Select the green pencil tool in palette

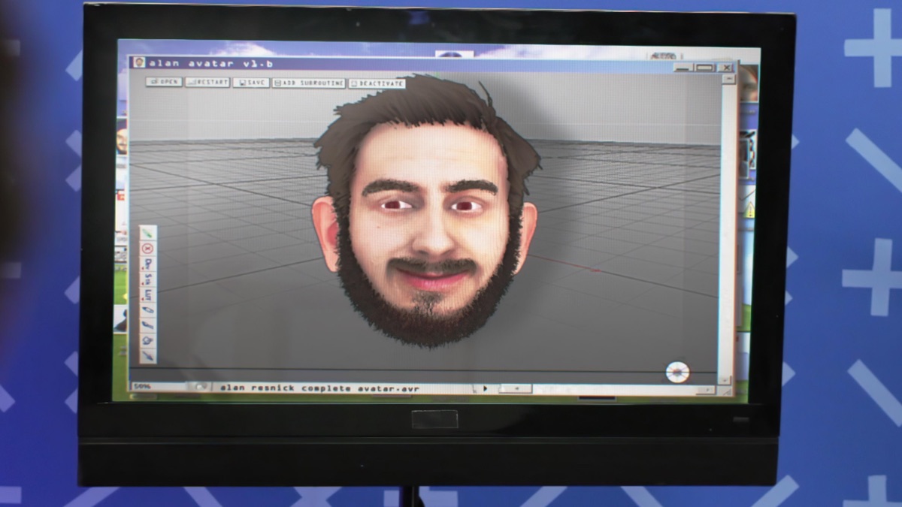[148, 234]
